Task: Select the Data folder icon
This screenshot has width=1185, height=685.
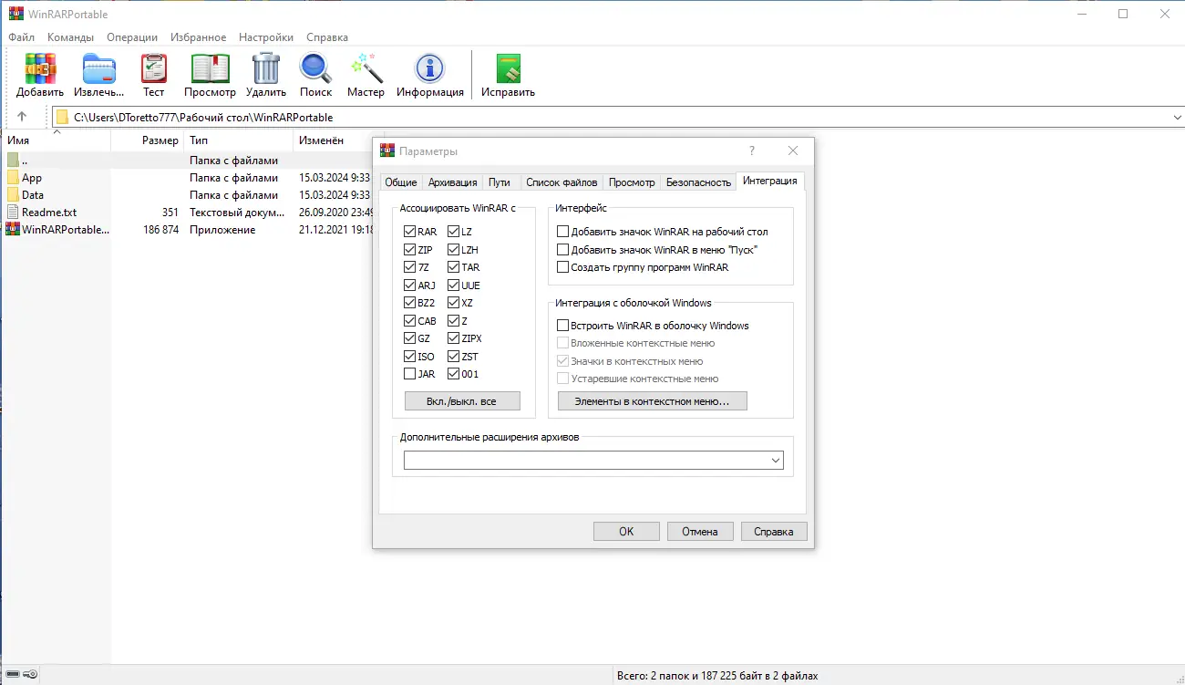Action: point(13,195)
